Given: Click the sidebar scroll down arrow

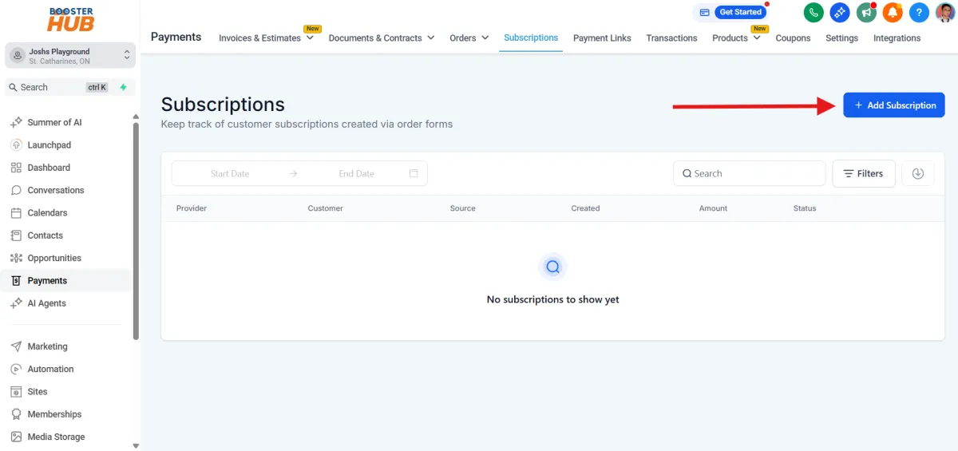Looking at the screenshot, I should coord(136,445).
